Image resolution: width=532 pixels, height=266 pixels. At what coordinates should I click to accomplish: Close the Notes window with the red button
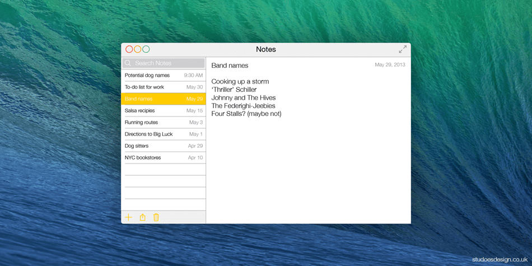(129, 49)
